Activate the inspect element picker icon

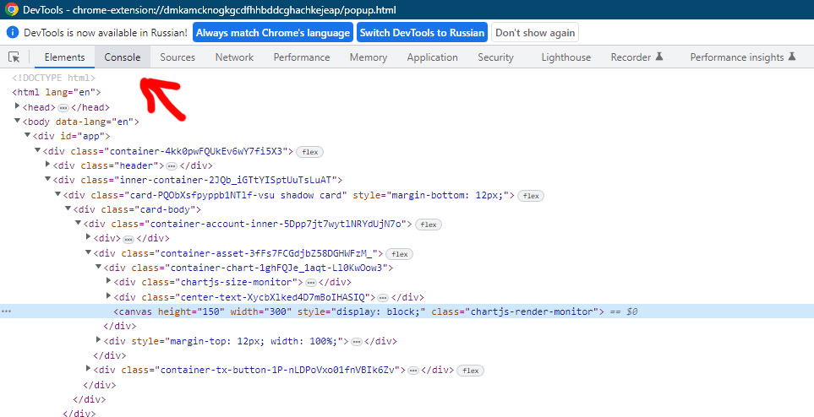pyautogui.click(x=14, y=57)
